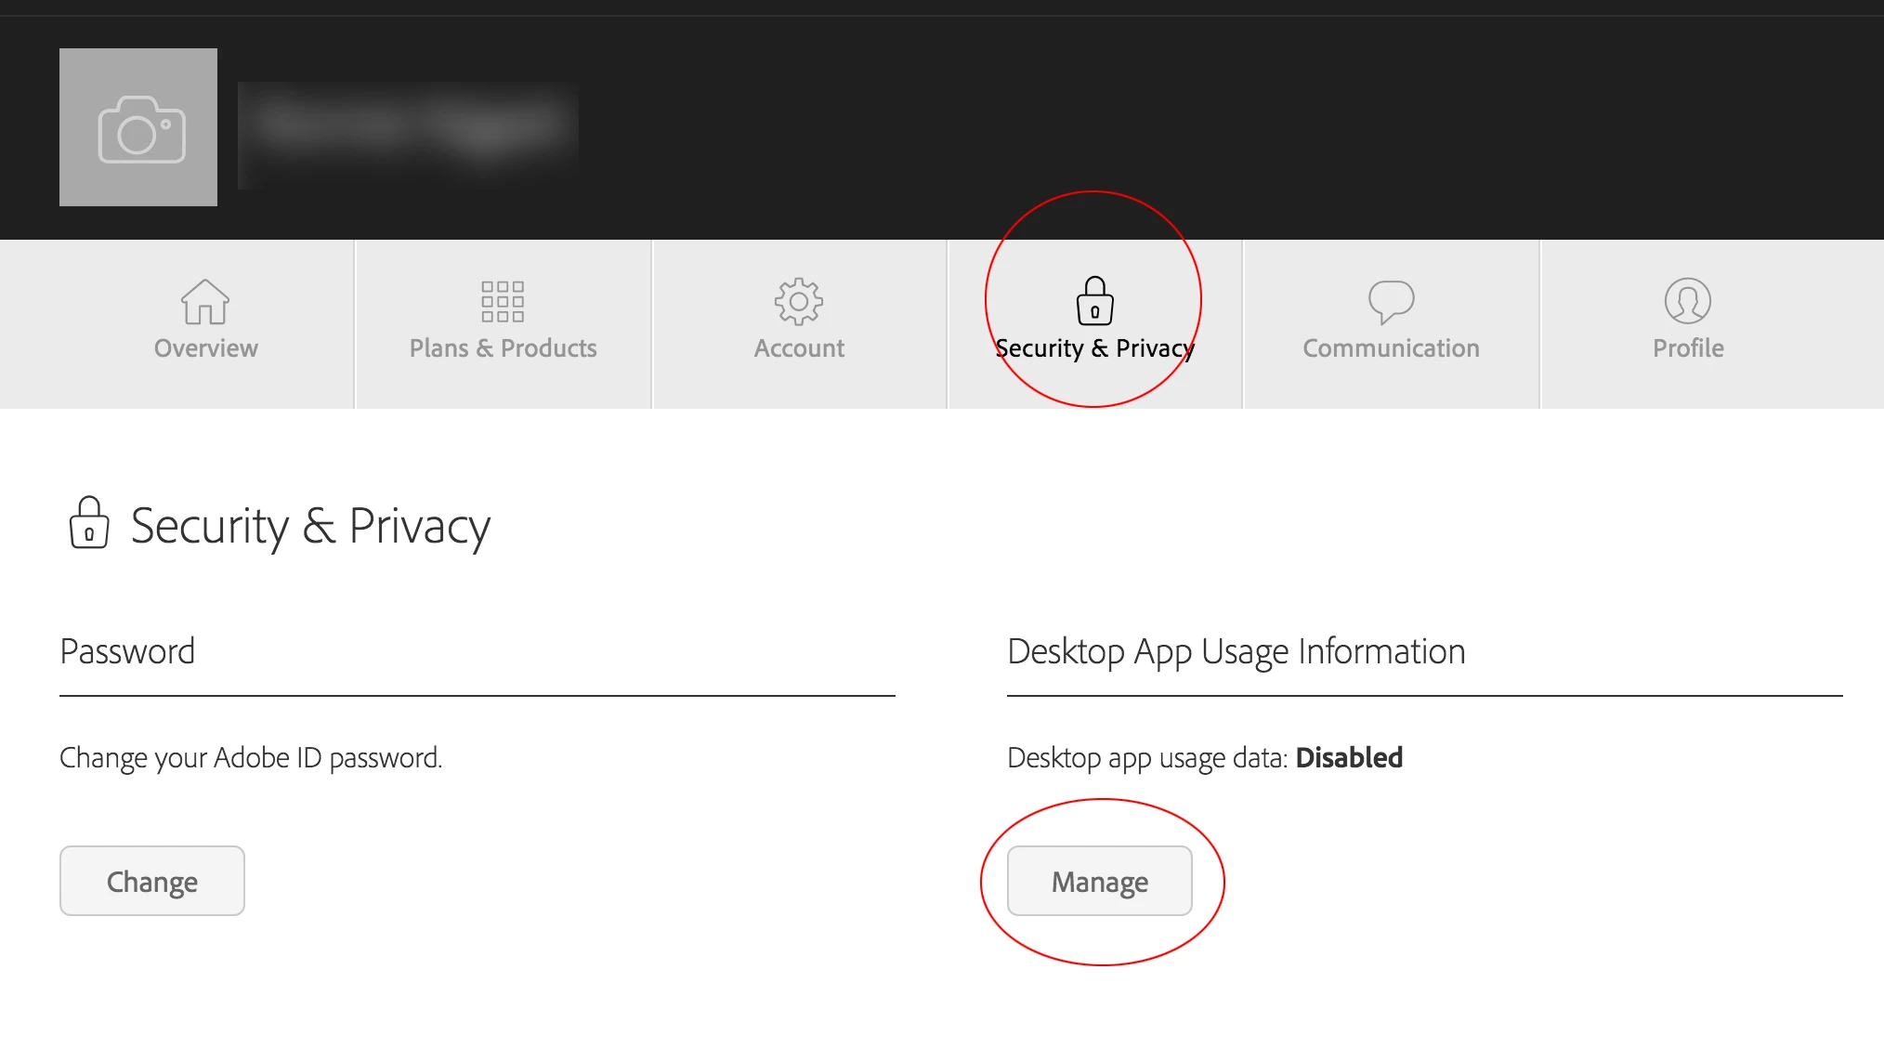Screen dimensions: 1884x1048
Task: Click the padlock icon in navigation bar
Action: tap(1094, 301)
